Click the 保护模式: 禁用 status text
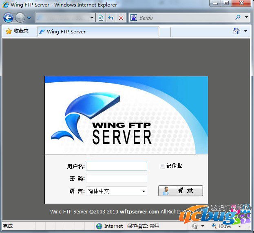The width and height of the screenshot is (254, 233). 143,226
